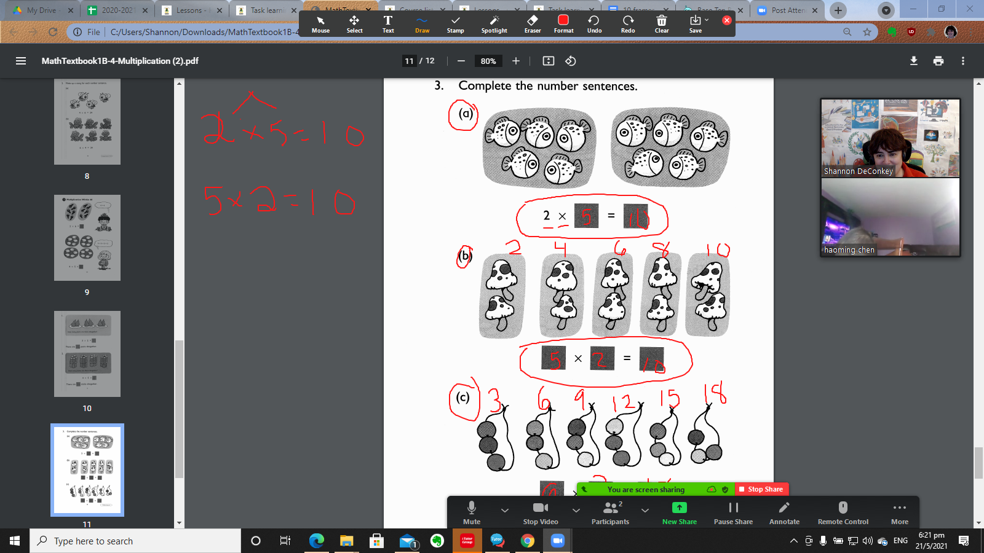
Task: Click the 80% zoom level field
Action: (488, 61)
